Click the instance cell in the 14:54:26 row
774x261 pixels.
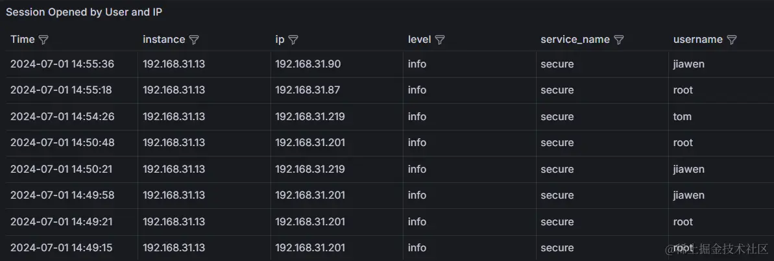click(174, 117)
